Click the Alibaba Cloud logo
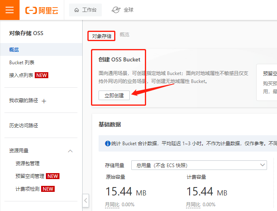This screenshot has height=211, width=277. tap(42, 10)
